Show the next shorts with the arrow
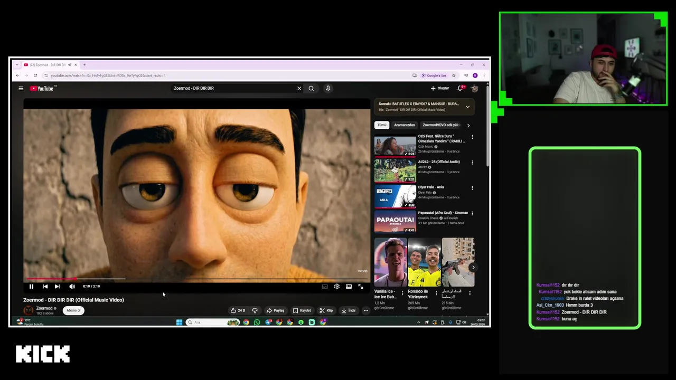Screen dimensions: 676x380 click(473, 267)
